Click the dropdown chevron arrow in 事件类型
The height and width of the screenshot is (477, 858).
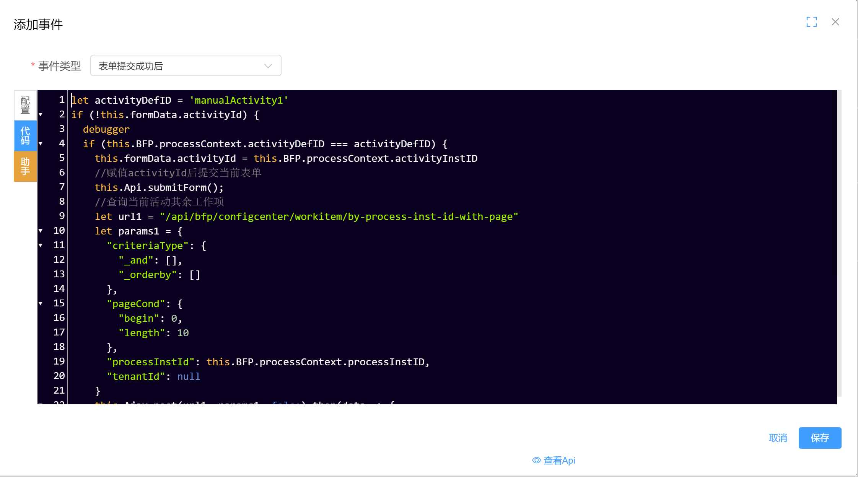(x=268, y=66)
